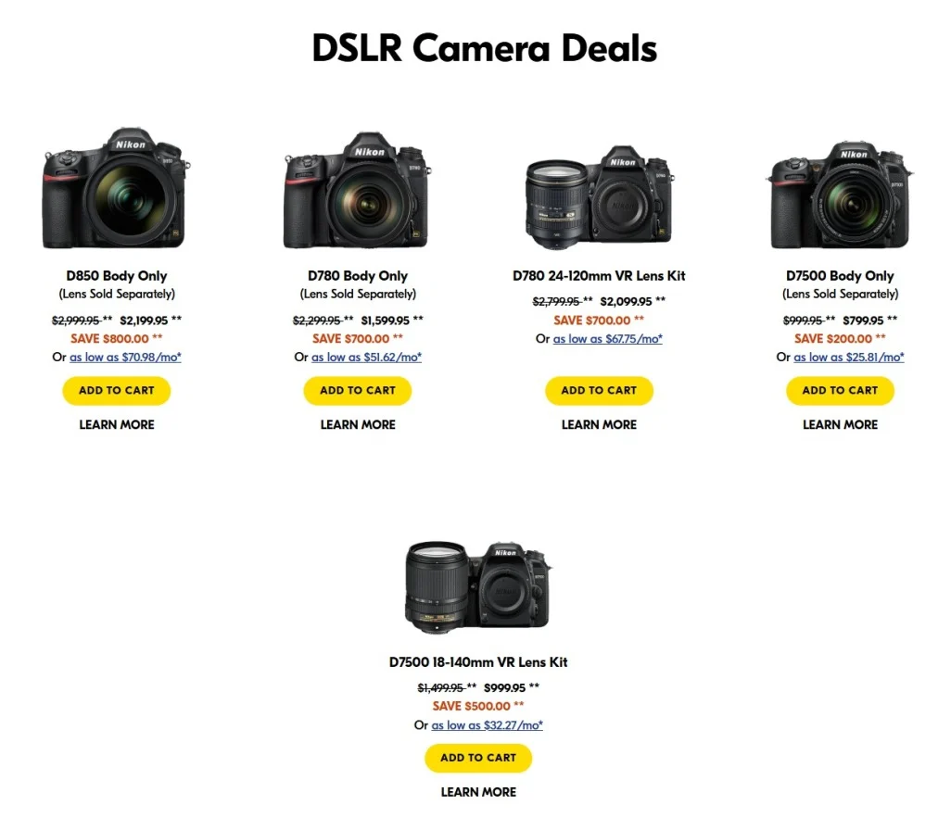Add D7500 18-140mm VR Lens Kit to cart
The width and height of the screenshot is (951, 830).
[x=478, y=758]
